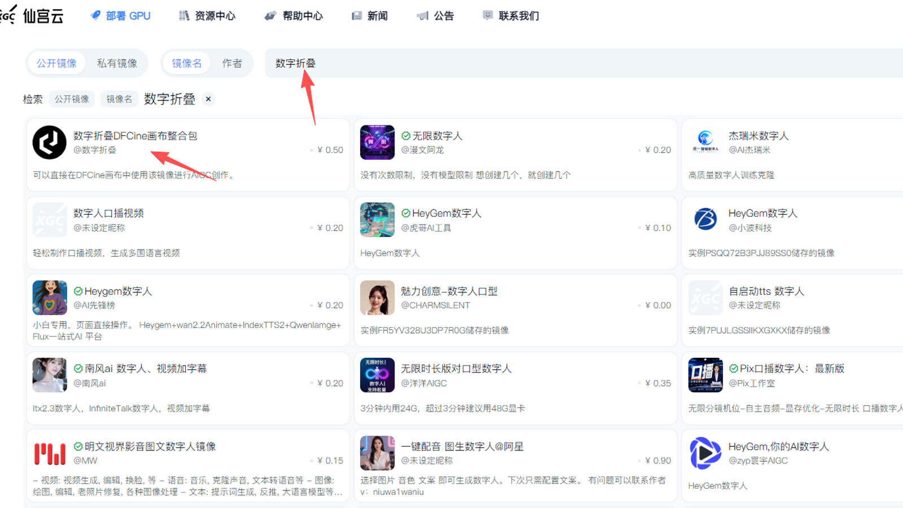Click the 公告 megaphone icon
The height and width of the screenshot is (508, 903).
422,16
